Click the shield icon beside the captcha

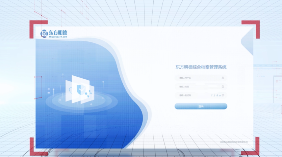click(x=223, y=95)
